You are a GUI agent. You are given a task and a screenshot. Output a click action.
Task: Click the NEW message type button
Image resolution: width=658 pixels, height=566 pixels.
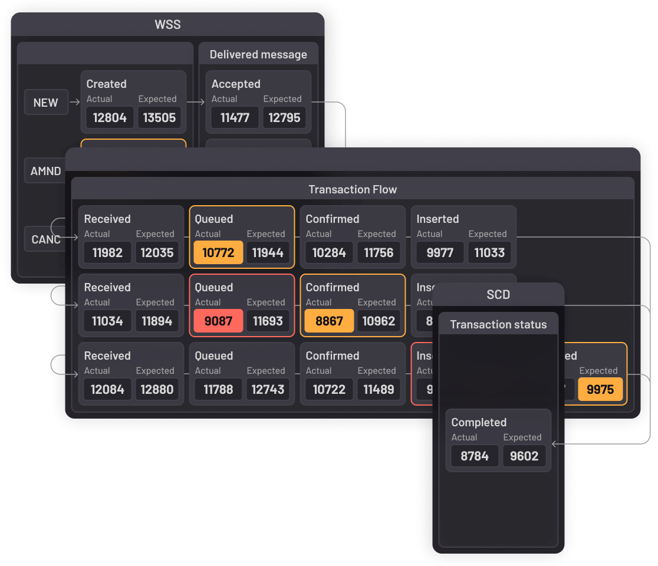coord(46,103)
